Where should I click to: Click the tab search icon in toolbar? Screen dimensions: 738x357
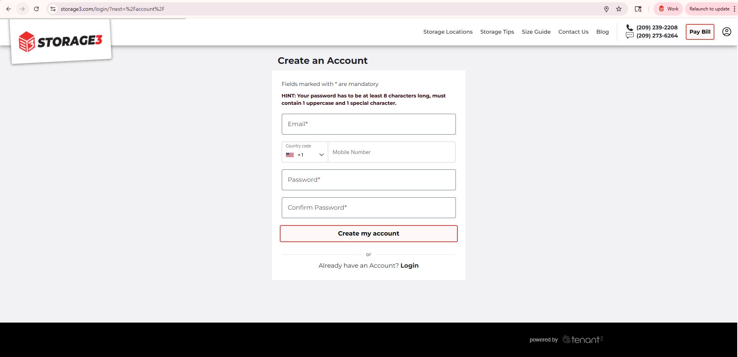click(x=638, y=9)
